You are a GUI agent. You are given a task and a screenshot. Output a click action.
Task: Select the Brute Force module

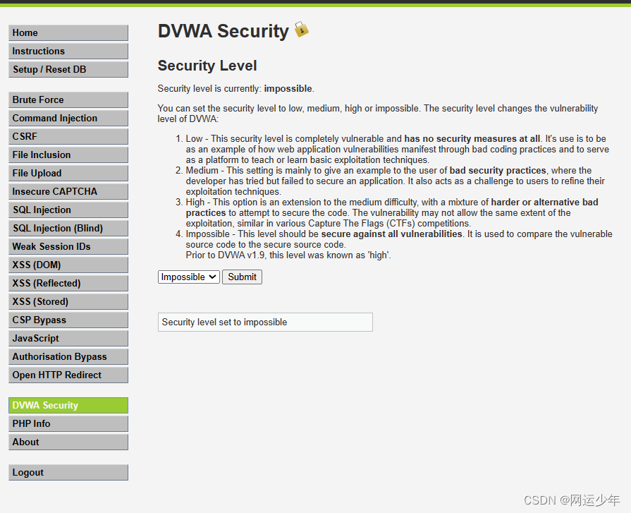pyautogui.click(x=68, y=99)
